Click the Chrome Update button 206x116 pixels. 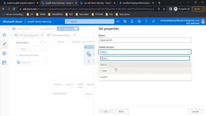click(x=198, y=9)
